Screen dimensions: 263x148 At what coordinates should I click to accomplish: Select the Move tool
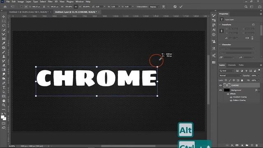tap(4, 17)
